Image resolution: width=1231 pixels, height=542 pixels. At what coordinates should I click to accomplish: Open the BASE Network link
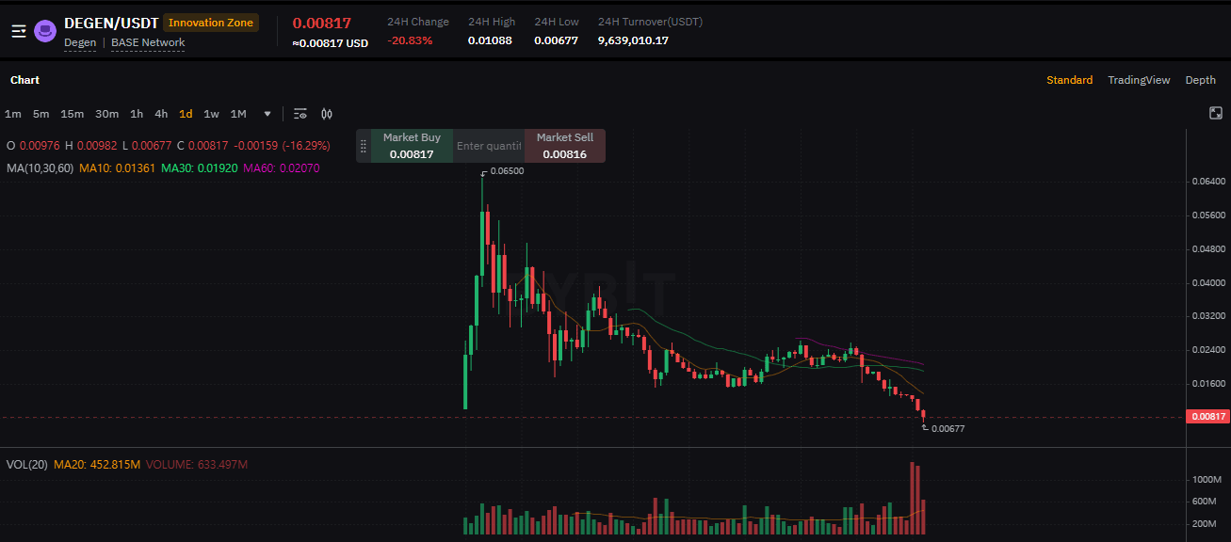[148, 42]
